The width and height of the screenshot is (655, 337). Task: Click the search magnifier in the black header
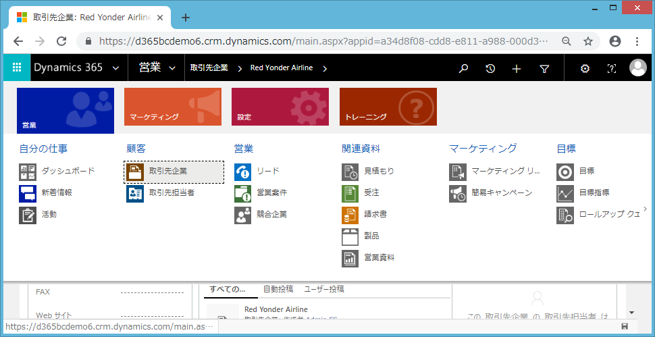coord(463,68)
